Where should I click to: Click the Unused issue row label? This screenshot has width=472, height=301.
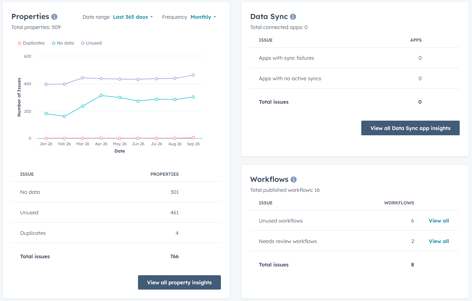pos(29,213)
